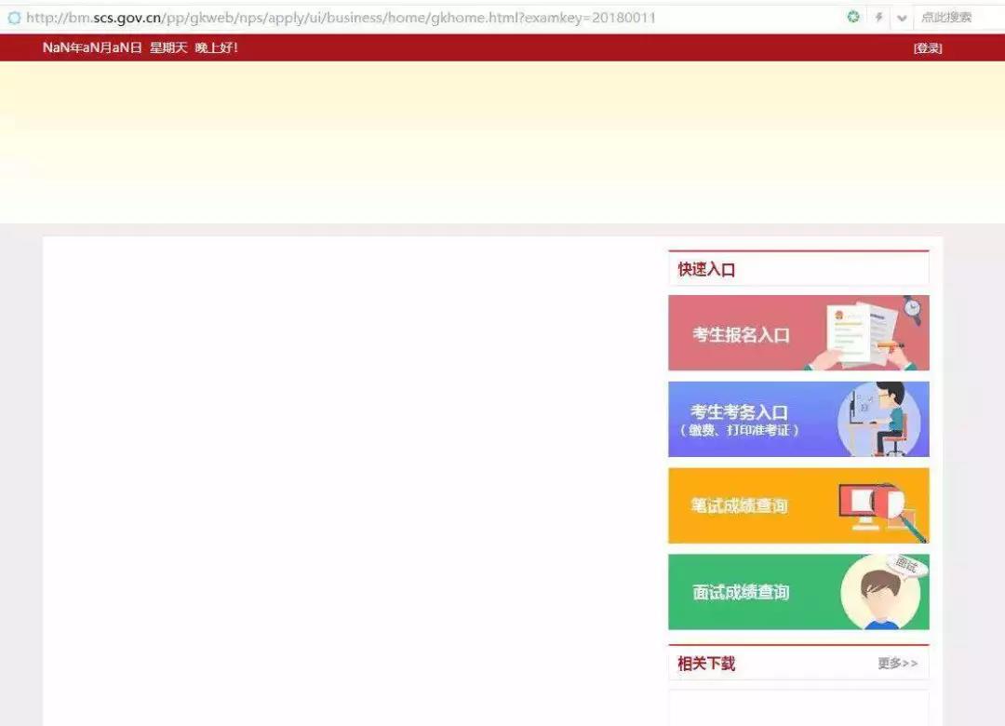Select 考生考务入口 (缴费、打印准考证) label

[740, 420]
